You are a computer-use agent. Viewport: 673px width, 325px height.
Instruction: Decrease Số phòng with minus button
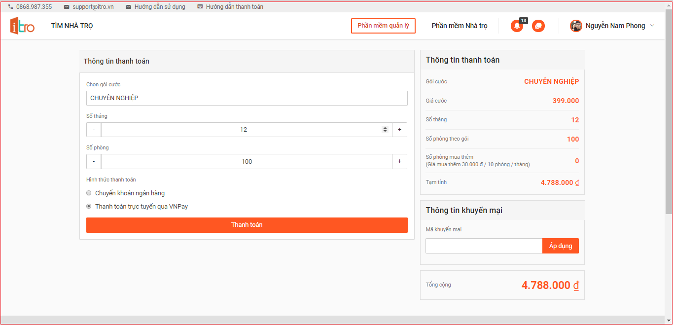[94, 161]
